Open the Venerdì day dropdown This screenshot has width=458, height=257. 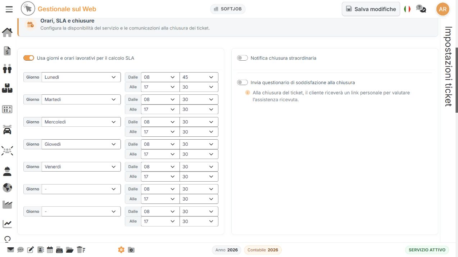click(x=81, y=167)
